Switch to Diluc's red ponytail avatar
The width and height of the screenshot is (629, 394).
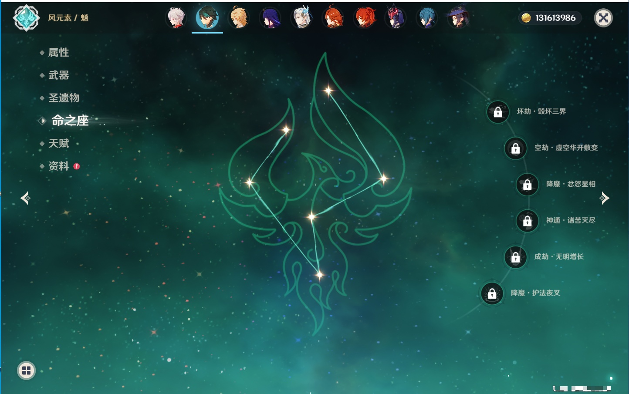pyautogui.click(x=364, y=18)
